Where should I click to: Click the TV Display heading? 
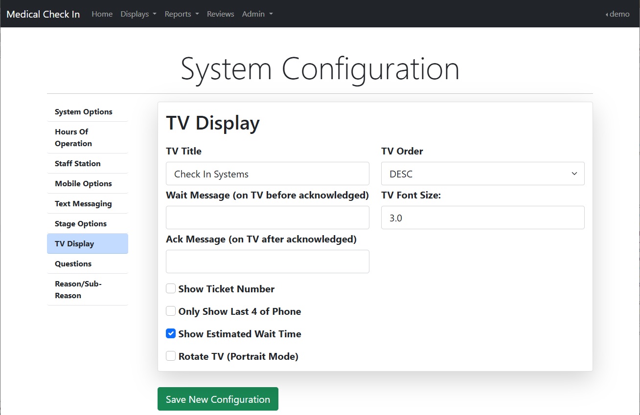tap(213, 123)
